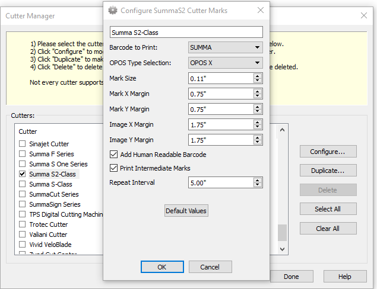Check the Vivid VeloBlade checkbox

tap(23, 245)
